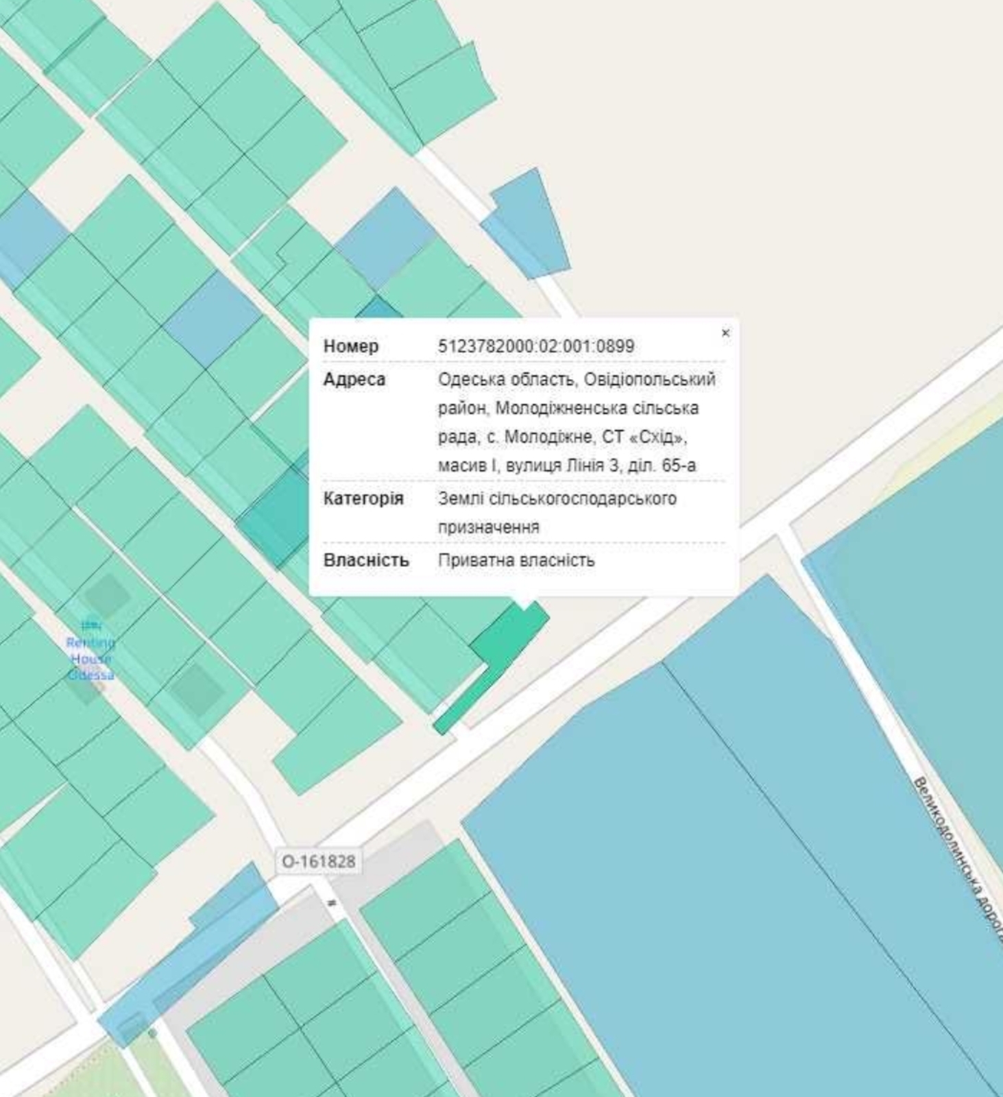
Task: Click the Власність field label
Action: click(365, 560)
